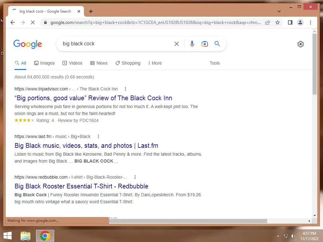Click the About 84,800,000 results text
This screenshot has height=242, width=323.
coord(54,77)
